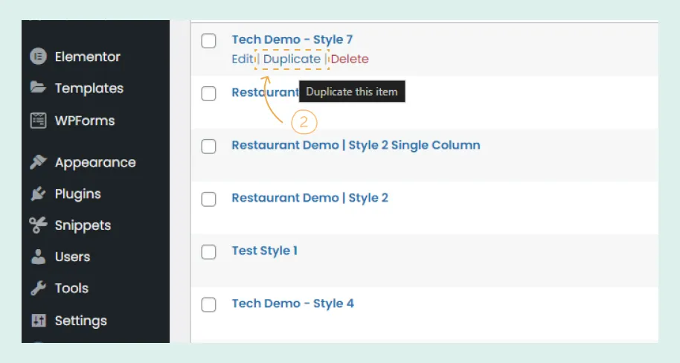Open Restaurant Demo | Style 2 link
The height and width of the screenshot is (363, 680).
(x=310, y=198)
